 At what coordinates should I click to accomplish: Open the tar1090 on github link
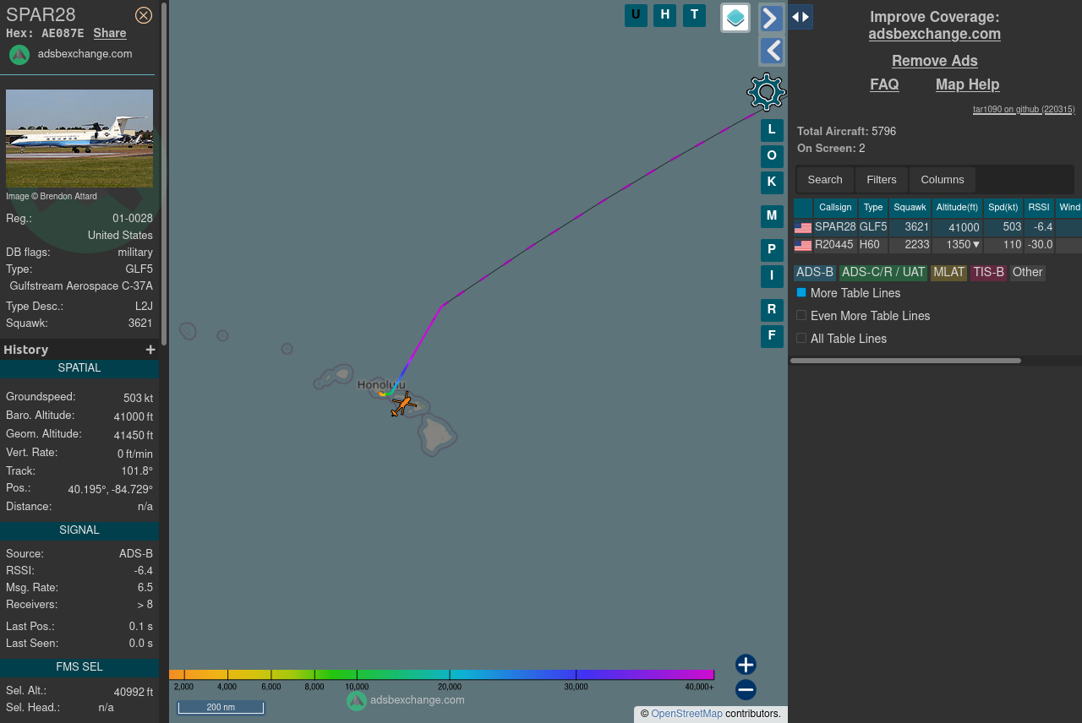1024,109
